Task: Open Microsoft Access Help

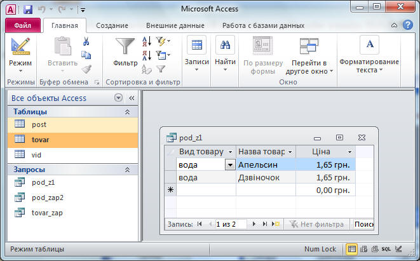Action: click(408, 25)
